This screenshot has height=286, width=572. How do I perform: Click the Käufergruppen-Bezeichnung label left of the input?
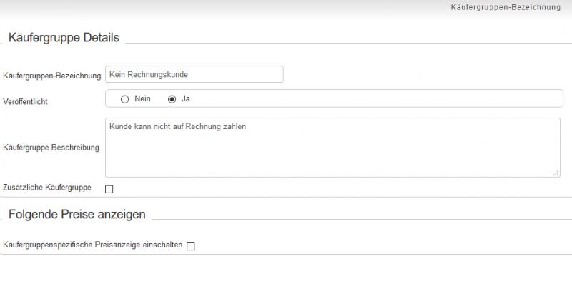(51, 76)
